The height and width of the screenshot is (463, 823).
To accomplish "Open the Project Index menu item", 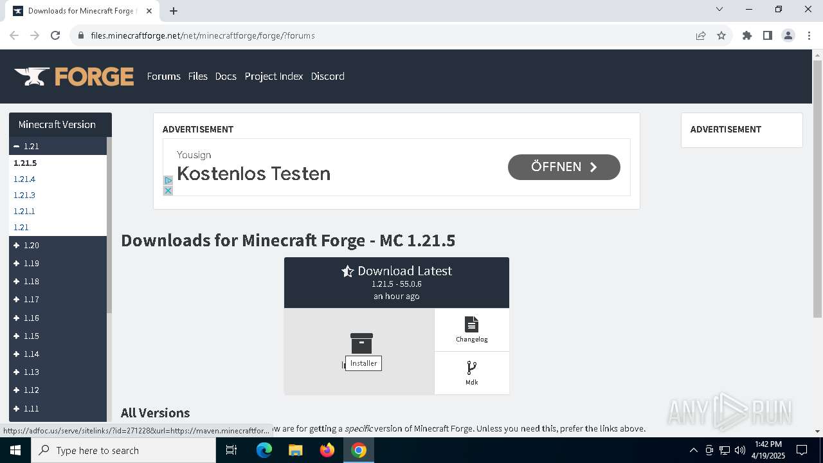I will tap(274, 76).
